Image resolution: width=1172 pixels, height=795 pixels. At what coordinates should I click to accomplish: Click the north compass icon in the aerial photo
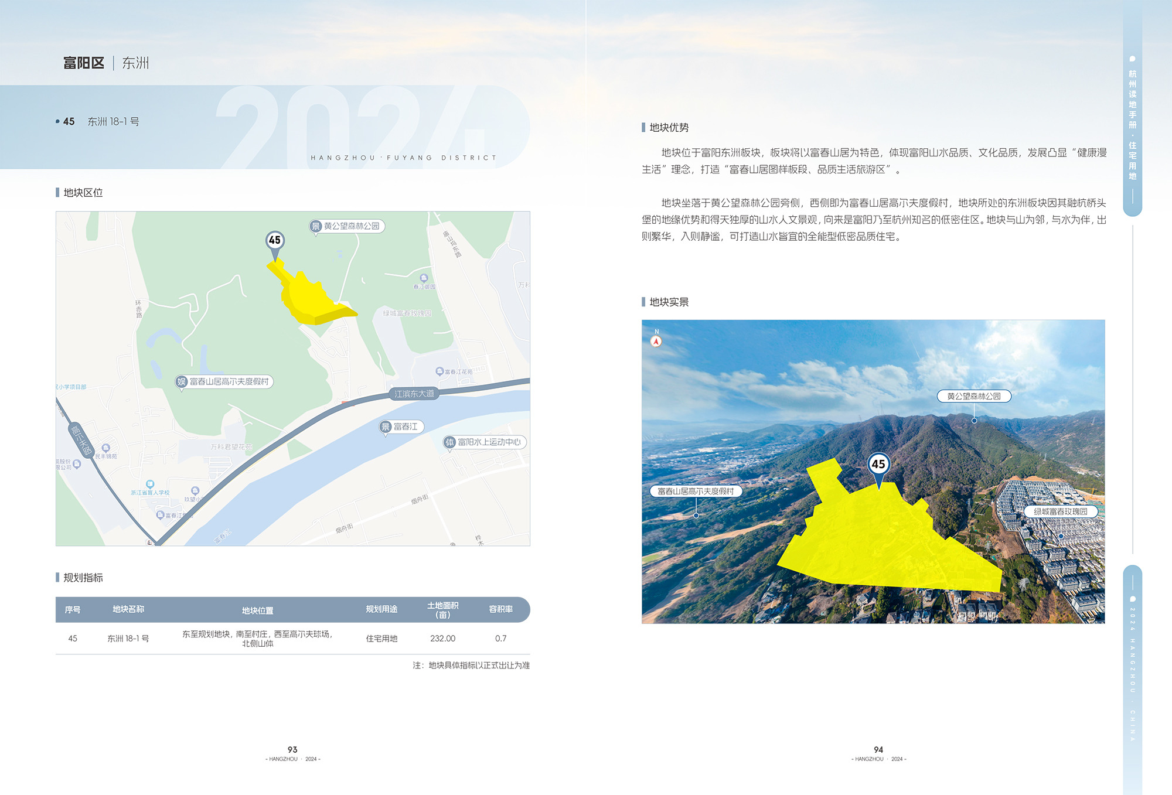pyautogui.click(x=656, y=341)
